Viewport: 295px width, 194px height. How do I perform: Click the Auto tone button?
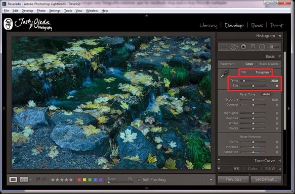pyautogui.click(x=266, y=94)
